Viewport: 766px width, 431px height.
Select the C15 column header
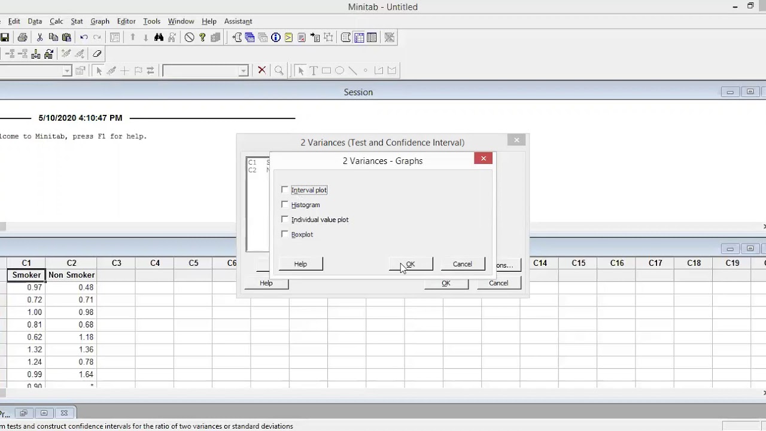(578, 263)
